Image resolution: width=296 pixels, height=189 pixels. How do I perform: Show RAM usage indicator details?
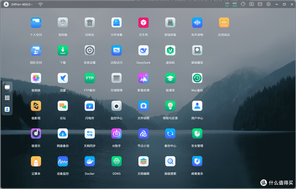[x=234, y=5]
